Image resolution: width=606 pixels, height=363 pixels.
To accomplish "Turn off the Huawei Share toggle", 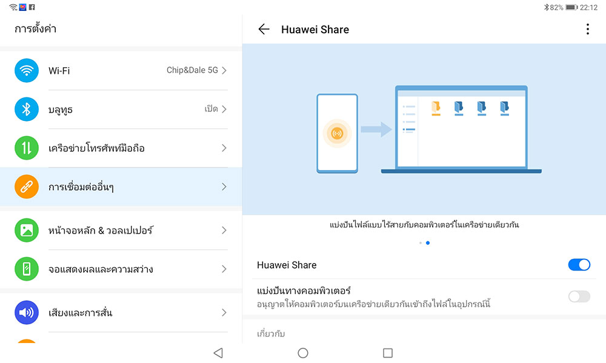I will coord(579,265).
